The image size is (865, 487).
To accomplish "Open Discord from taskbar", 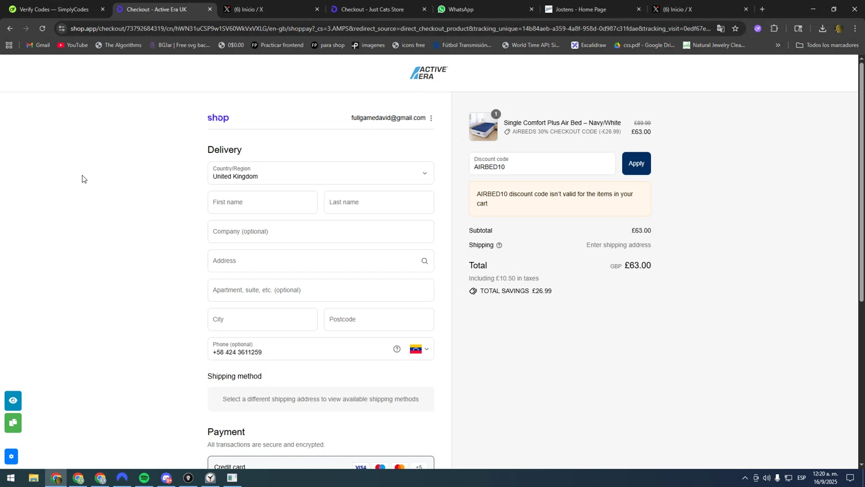I will 167,478.
